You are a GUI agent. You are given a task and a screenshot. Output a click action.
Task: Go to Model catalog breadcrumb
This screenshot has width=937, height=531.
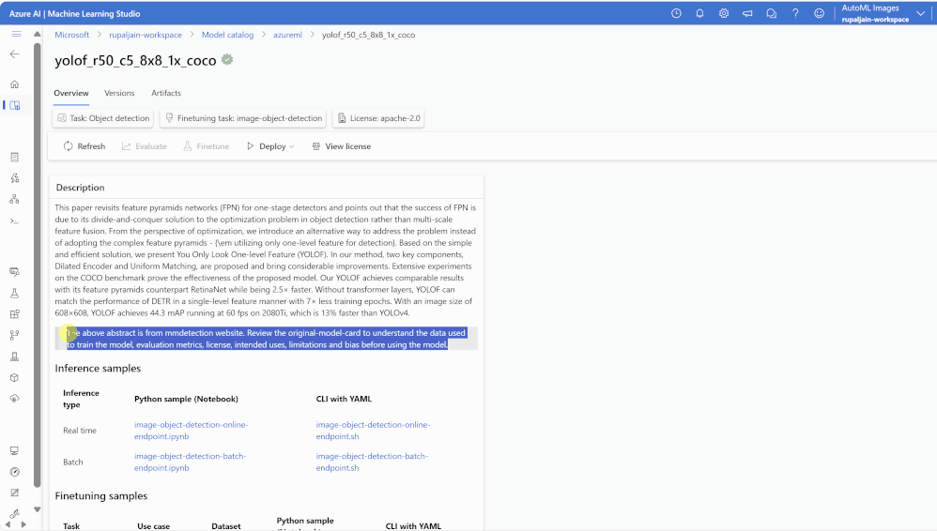227,35
